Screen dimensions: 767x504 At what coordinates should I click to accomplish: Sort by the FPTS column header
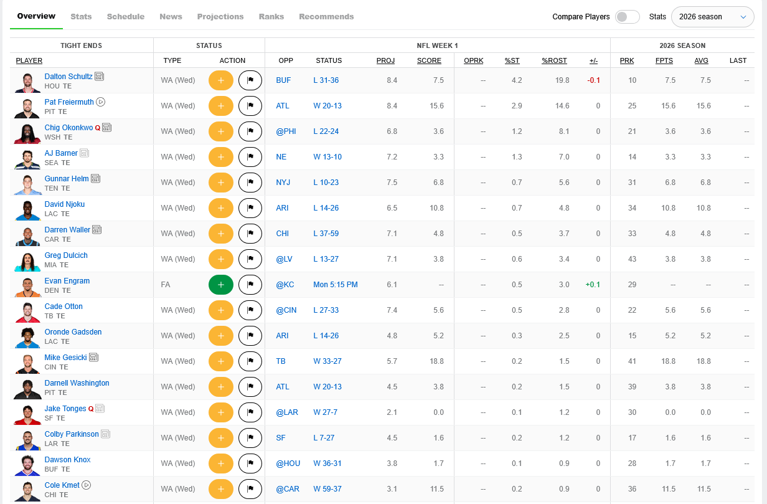[x=664, y=60]
